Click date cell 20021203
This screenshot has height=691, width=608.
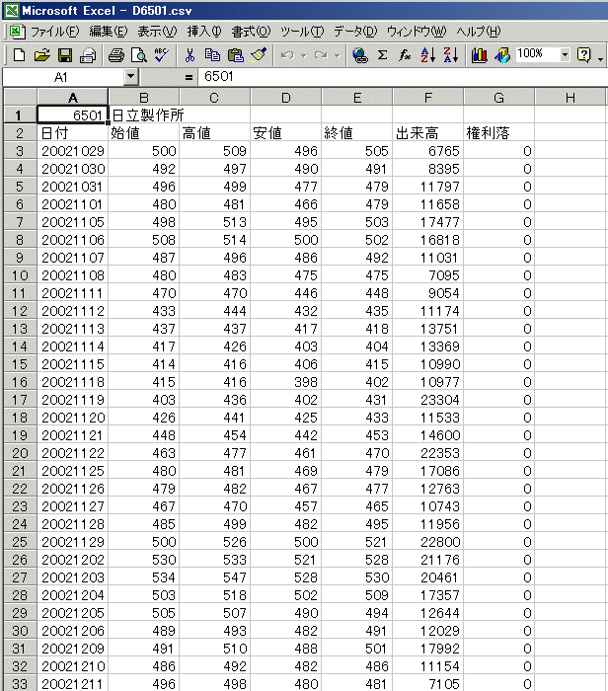(x=73, y=577)
